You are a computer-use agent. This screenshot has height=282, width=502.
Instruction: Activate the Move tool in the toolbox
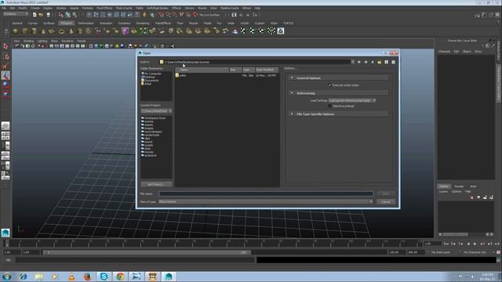(x=5, y=66)
